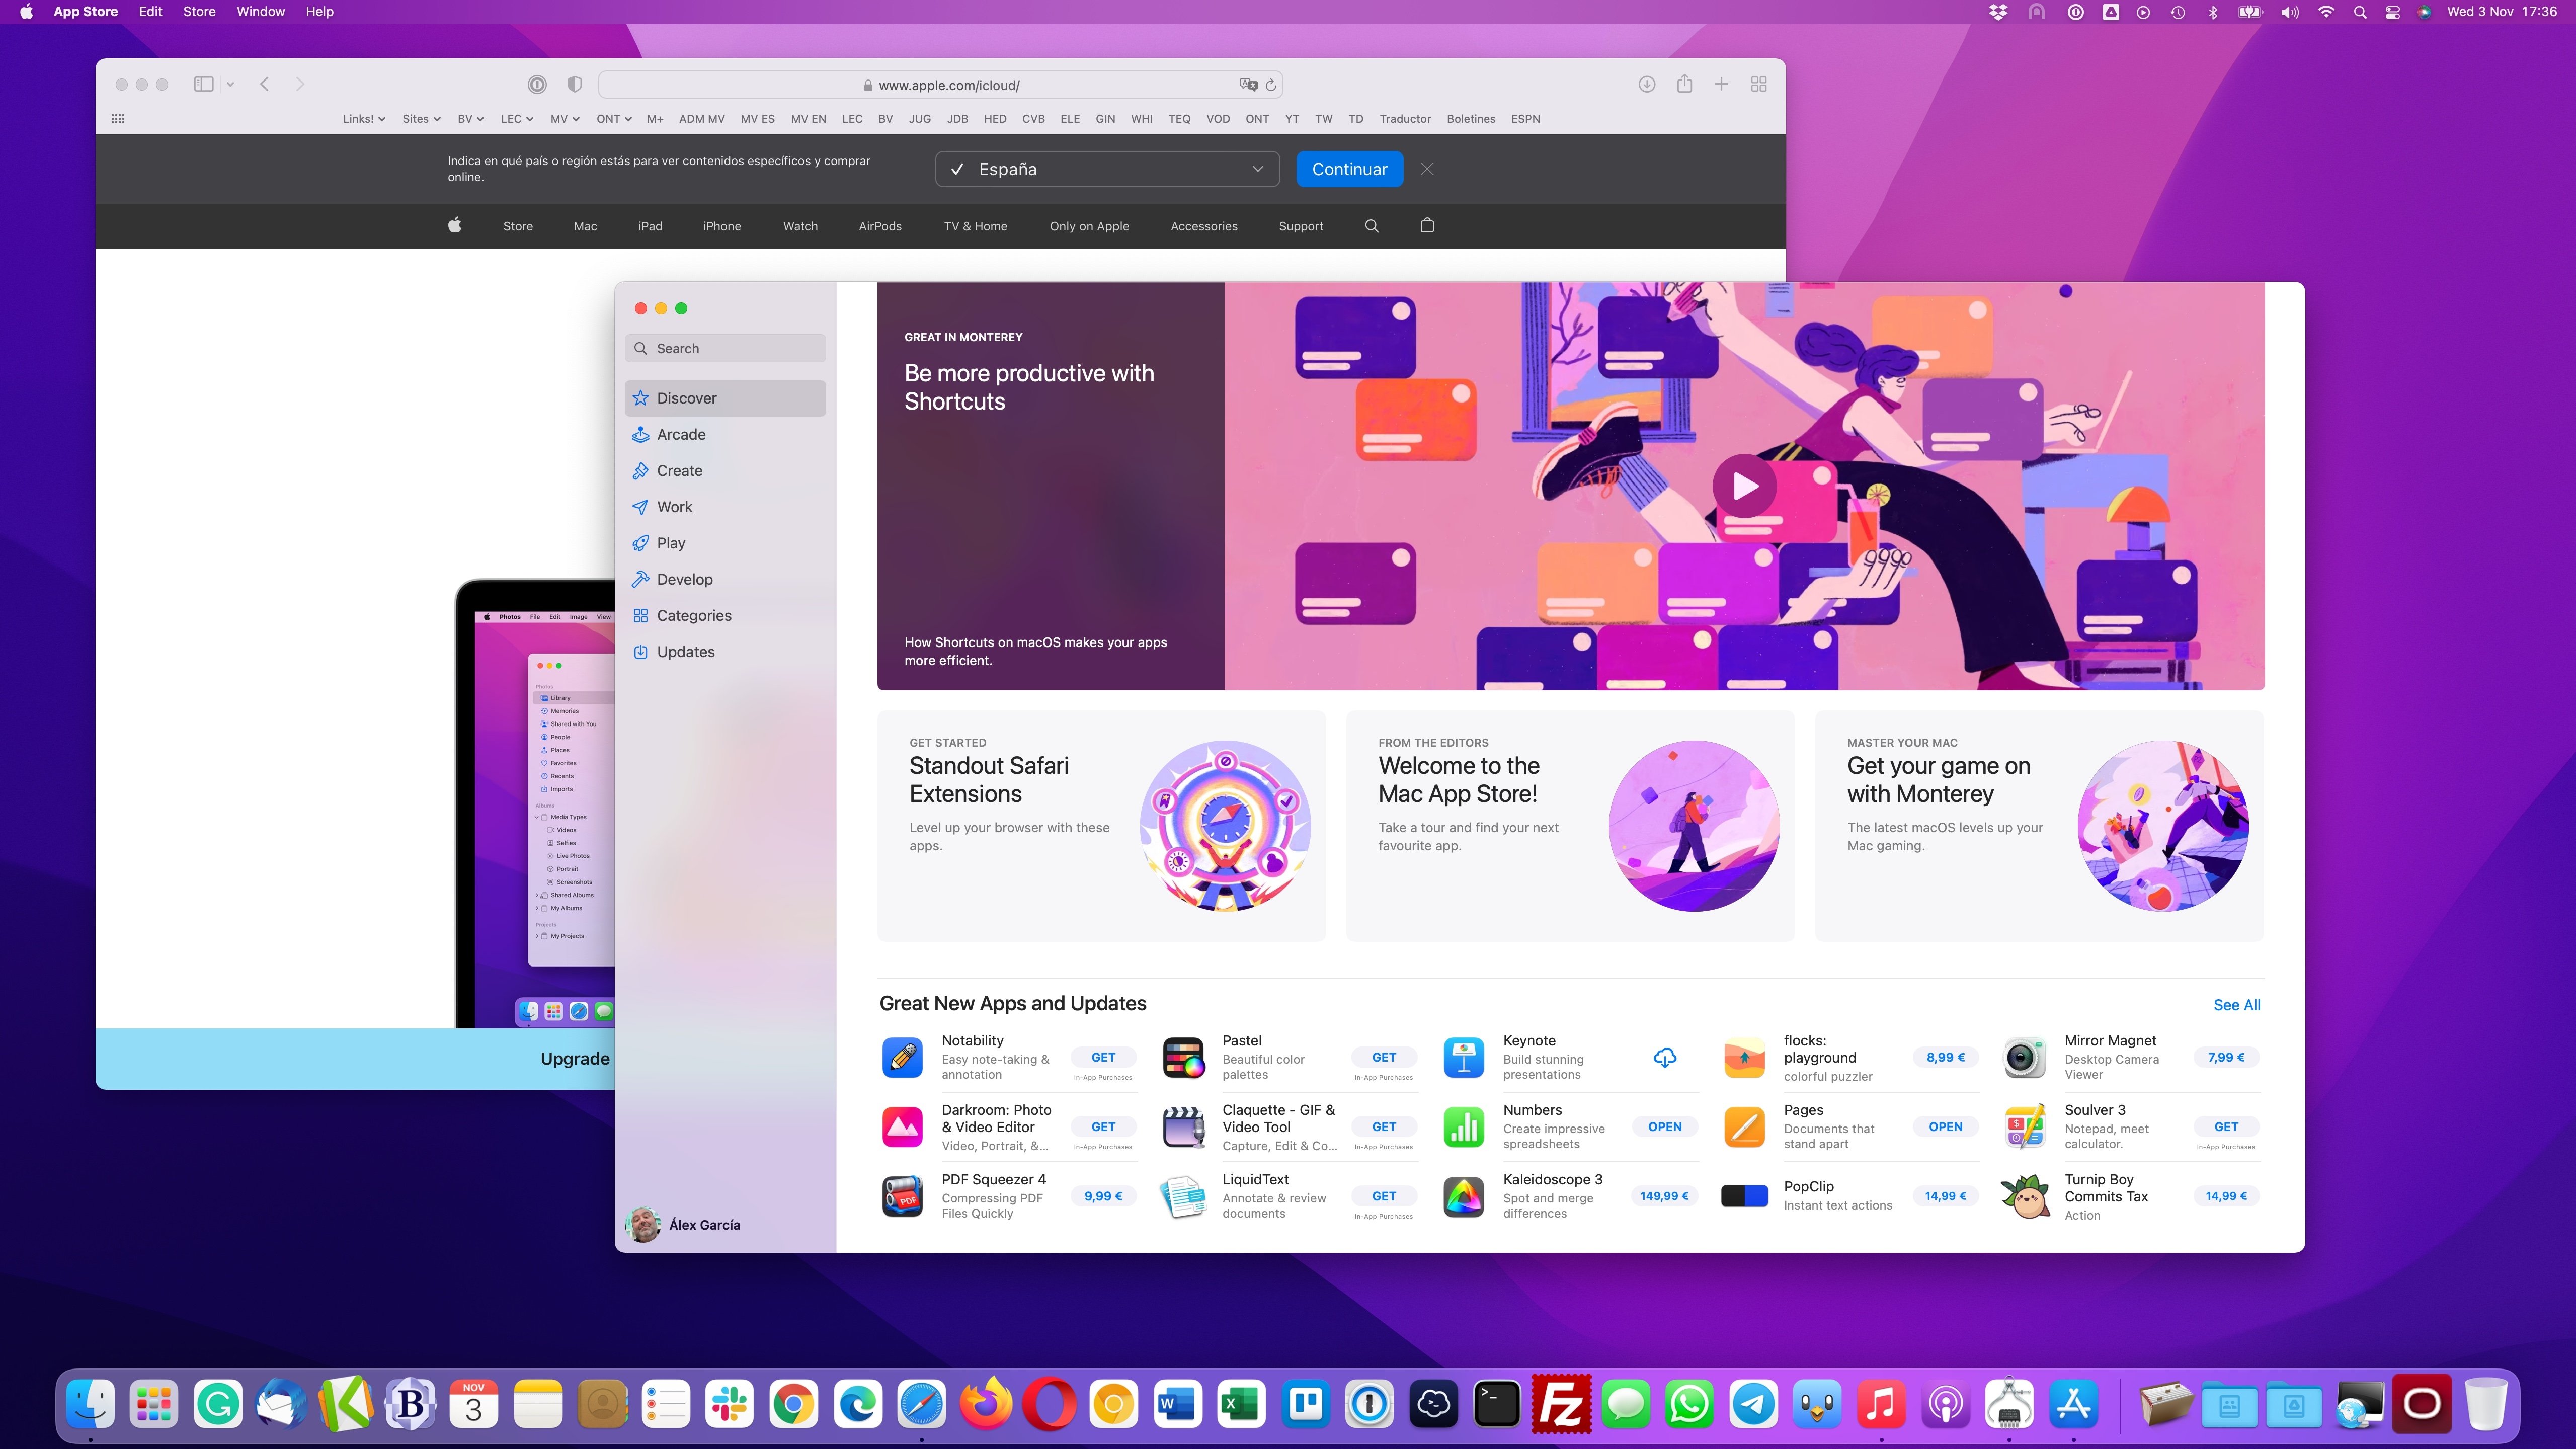
Task: Toggle the Safari sidebar
Action: pos(203,84)
